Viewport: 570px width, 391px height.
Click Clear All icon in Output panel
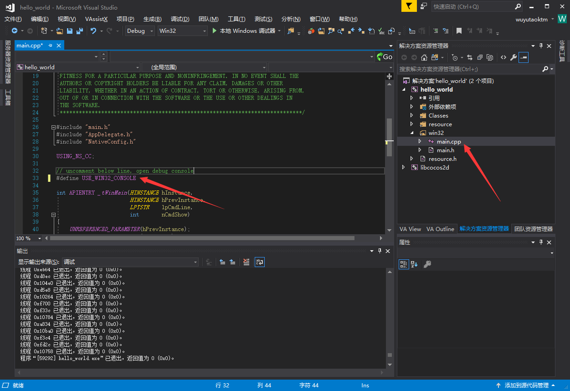click(x=246, y=262)
